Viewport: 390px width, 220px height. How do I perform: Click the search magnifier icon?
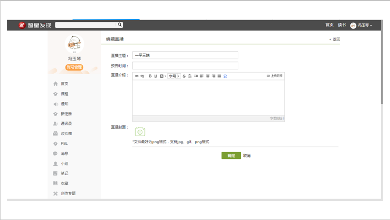(119, 24)
